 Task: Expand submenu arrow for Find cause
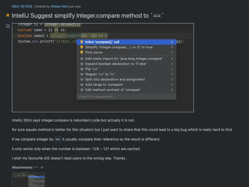click(172, 52)
